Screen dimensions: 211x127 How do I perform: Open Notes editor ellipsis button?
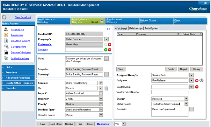106,58
